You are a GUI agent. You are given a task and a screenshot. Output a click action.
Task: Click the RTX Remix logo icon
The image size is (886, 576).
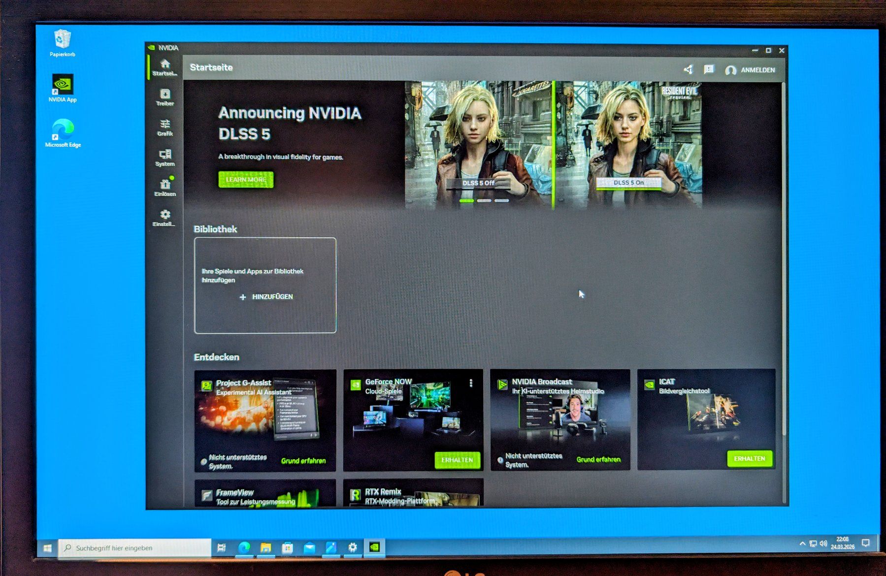[355, 495]
